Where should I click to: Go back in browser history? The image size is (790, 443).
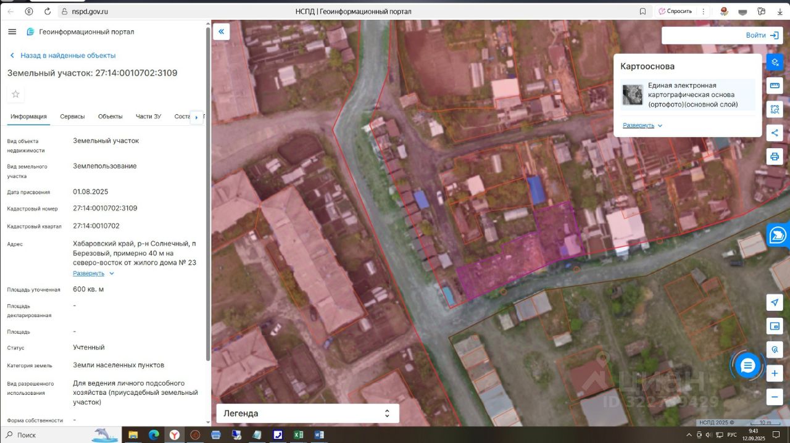point(10,11)
